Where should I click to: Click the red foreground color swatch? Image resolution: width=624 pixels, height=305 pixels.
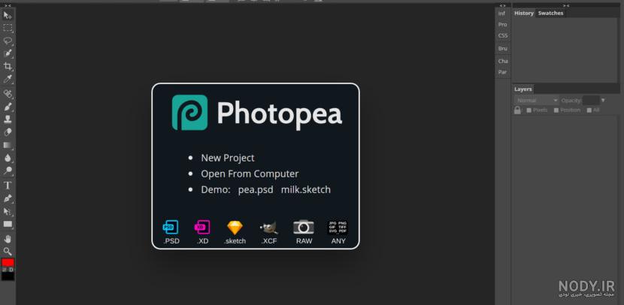8,262
